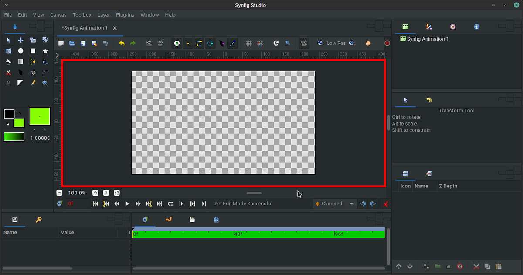Screen dimensions: 523x275
Task: Open the Layer menu
Action: 104,14
